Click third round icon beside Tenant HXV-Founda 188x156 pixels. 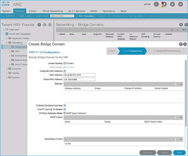(x=50, y=25)
